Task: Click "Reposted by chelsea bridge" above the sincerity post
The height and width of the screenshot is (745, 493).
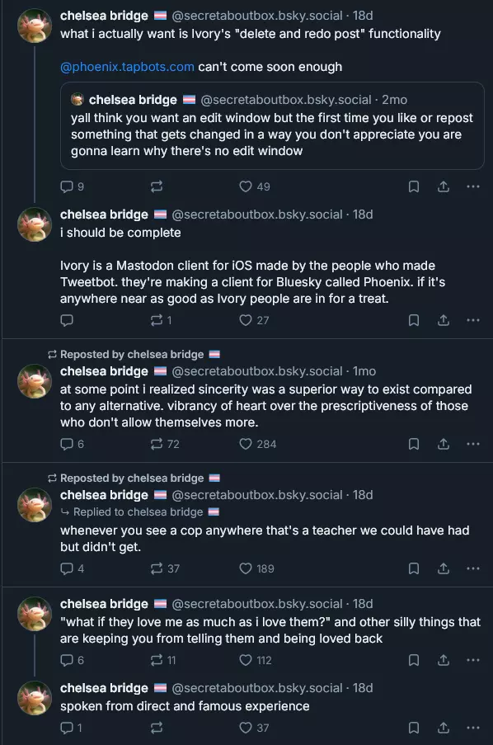Action: 132,355
